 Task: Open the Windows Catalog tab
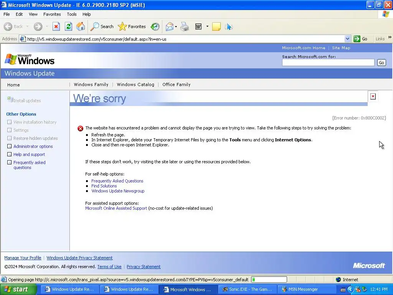(x=135, y=85)
